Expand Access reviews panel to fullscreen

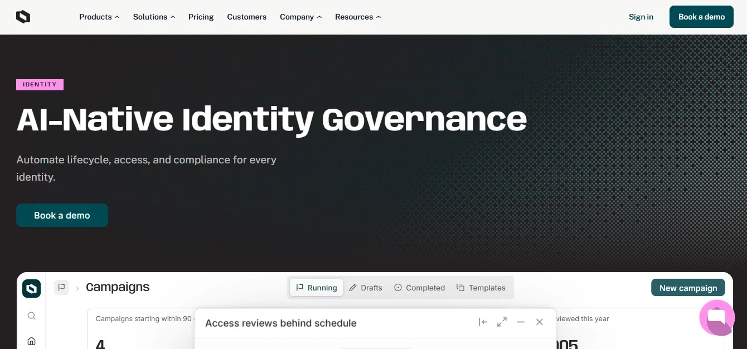coord(502,322)
